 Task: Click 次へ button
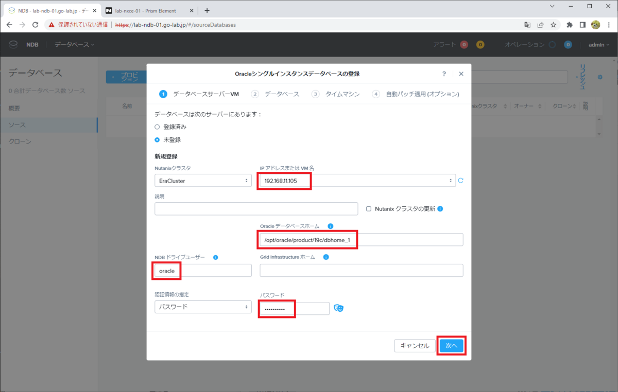click(x=452, y=346)
